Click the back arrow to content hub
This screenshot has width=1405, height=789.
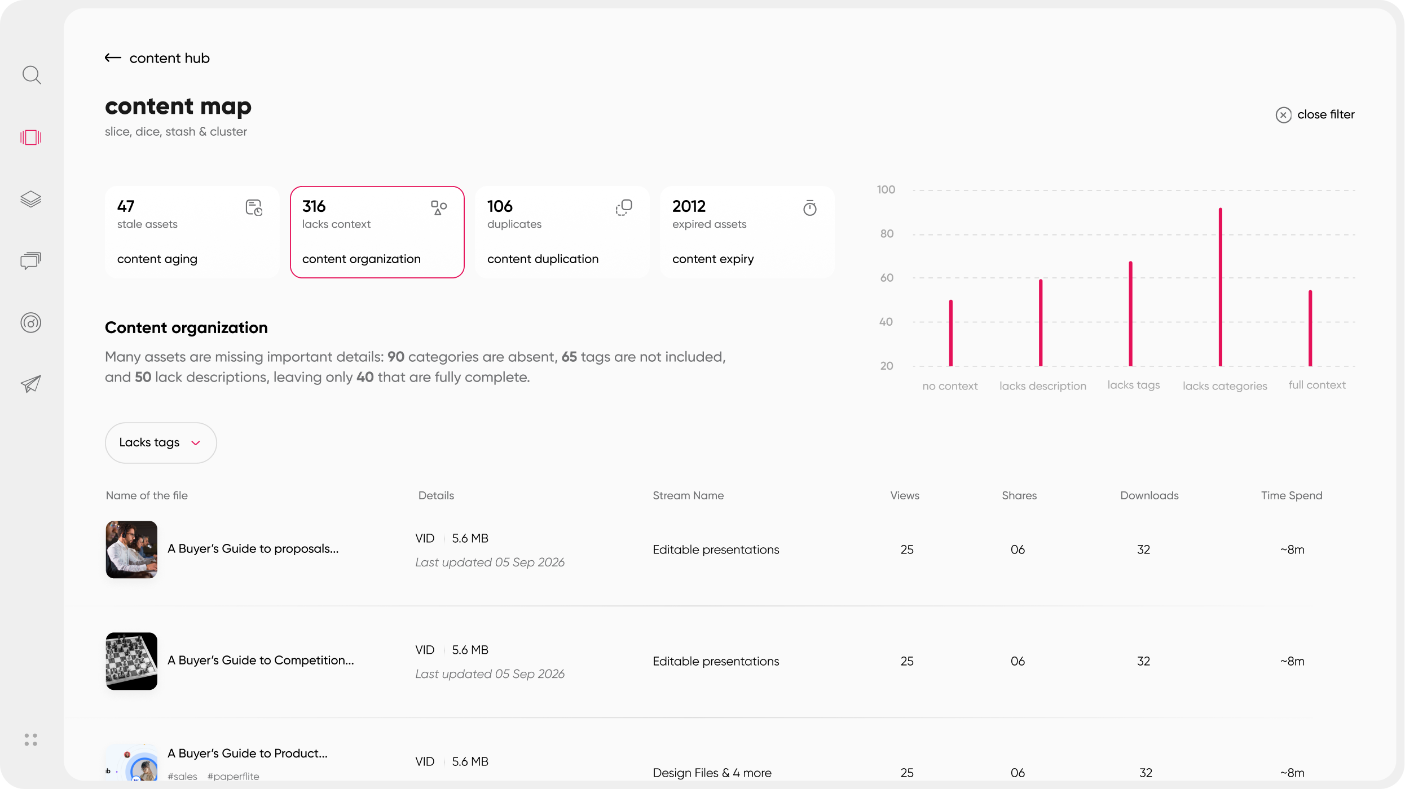click(113, 57)
